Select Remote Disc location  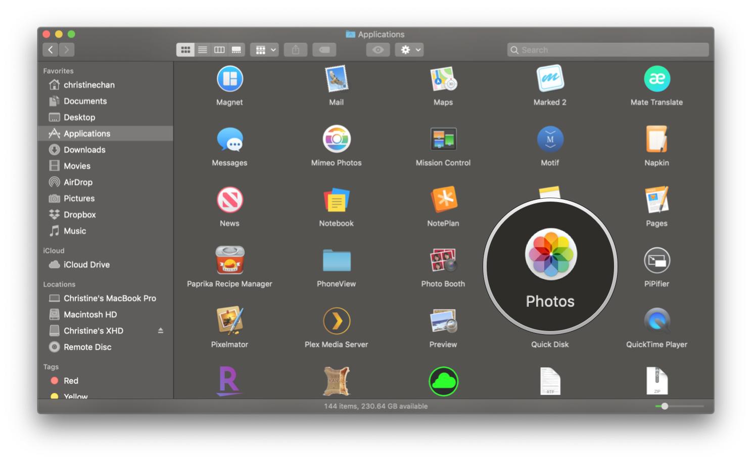coord(105,347)
